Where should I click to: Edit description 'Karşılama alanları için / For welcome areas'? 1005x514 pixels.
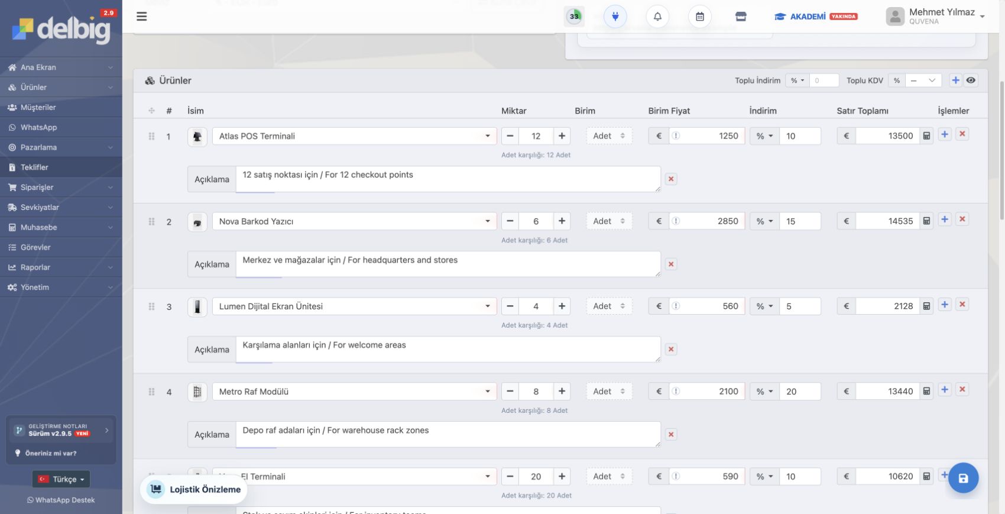(448, 350)
